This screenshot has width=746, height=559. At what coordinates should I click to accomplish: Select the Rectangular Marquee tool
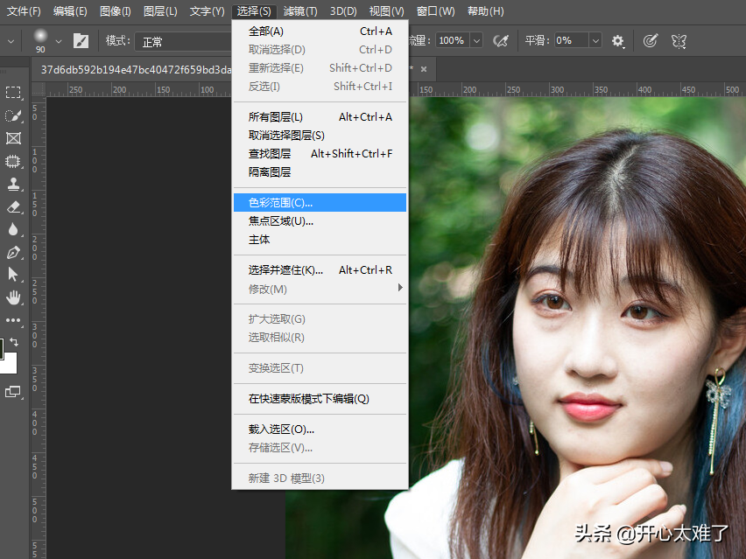click(13, 93)
